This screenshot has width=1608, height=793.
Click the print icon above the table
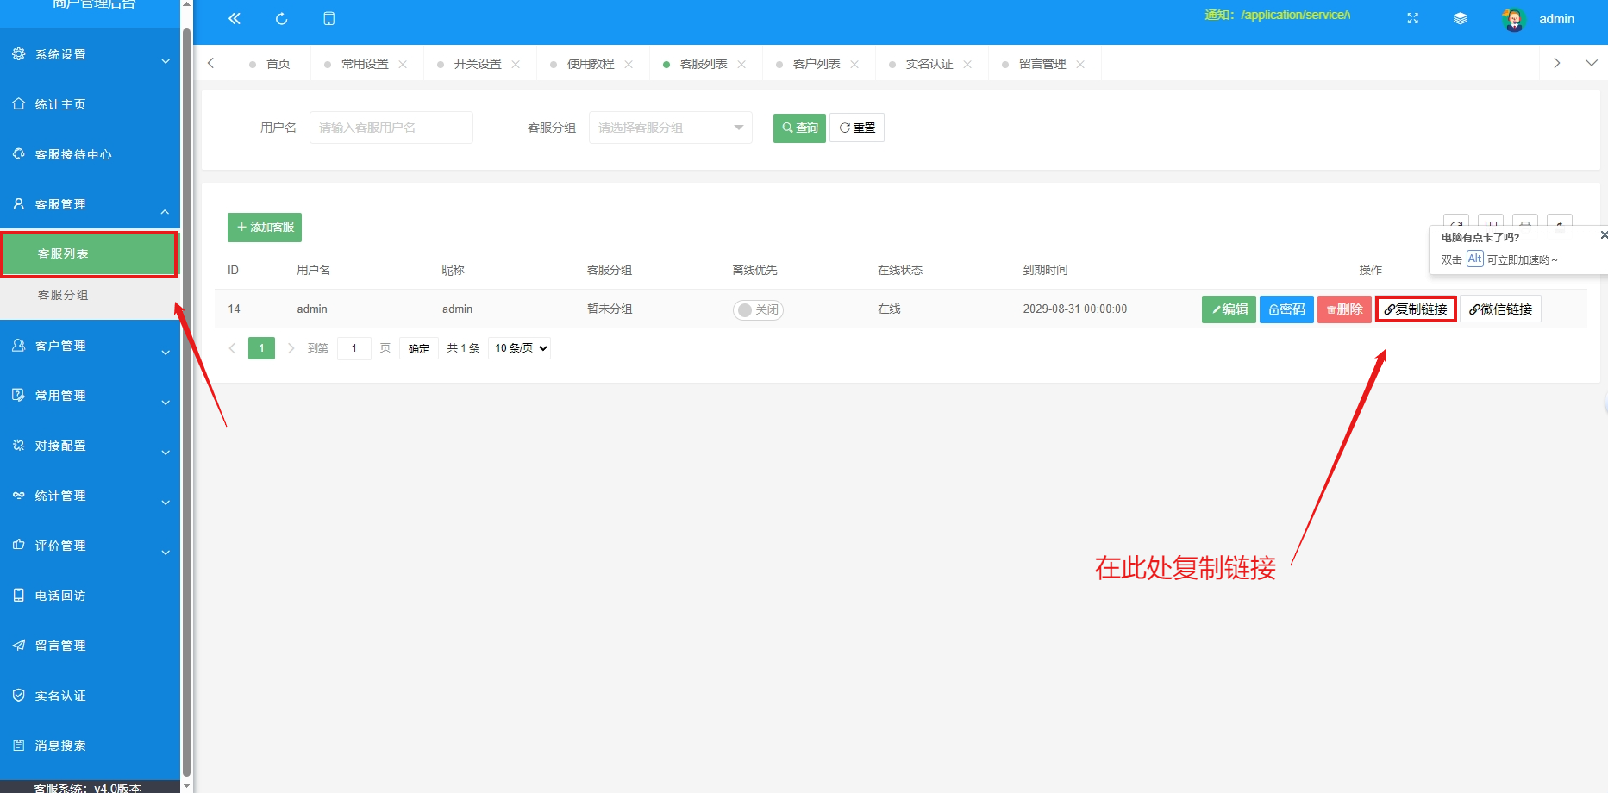click(1525, 225)
